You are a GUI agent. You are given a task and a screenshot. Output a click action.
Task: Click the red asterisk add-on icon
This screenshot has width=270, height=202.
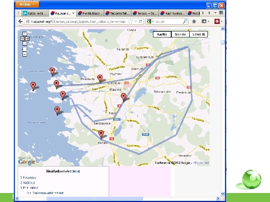pos(217,21)
